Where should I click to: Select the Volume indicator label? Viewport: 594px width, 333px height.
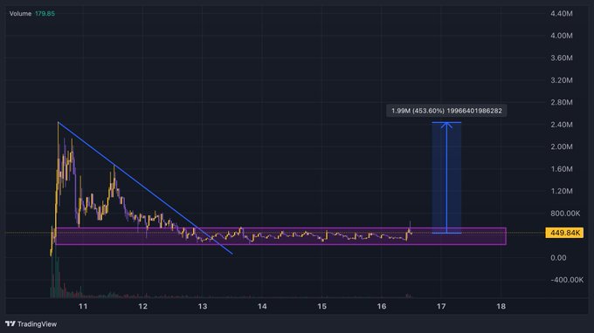tap(20, 14)
